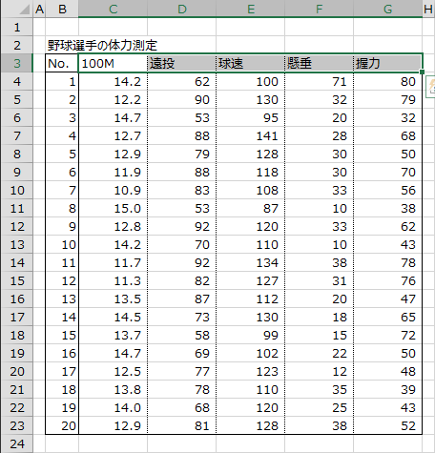
Task: Select row 17 header
Action: click(16, 317)
